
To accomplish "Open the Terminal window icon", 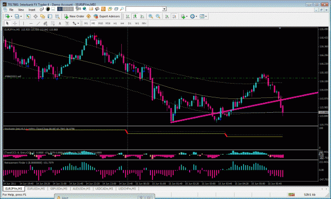I will coord(50,16).
